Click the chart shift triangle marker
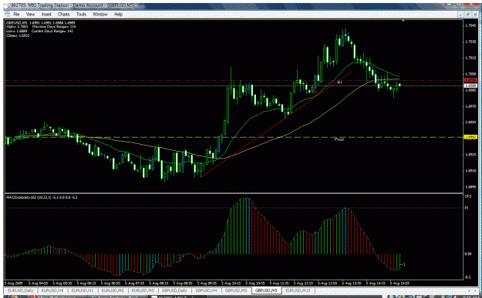The height and width of the screenshot is (298, 482). tap(403, 21)
